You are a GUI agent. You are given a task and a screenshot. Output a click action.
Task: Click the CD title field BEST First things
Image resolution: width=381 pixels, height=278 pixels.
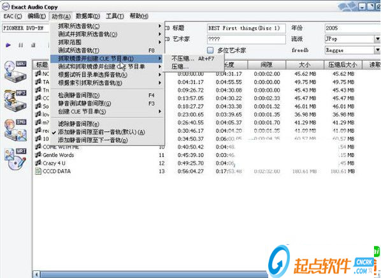(x=247, y=28)
